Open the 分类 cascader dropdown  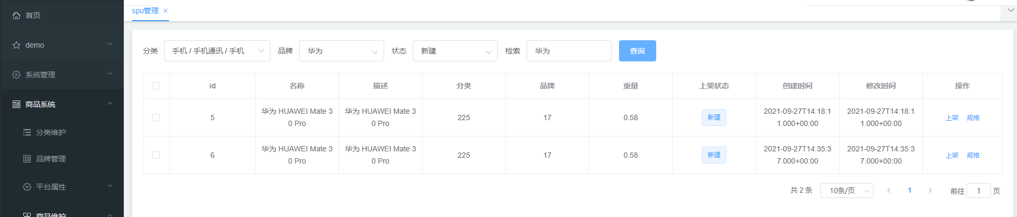coord(217,51)
